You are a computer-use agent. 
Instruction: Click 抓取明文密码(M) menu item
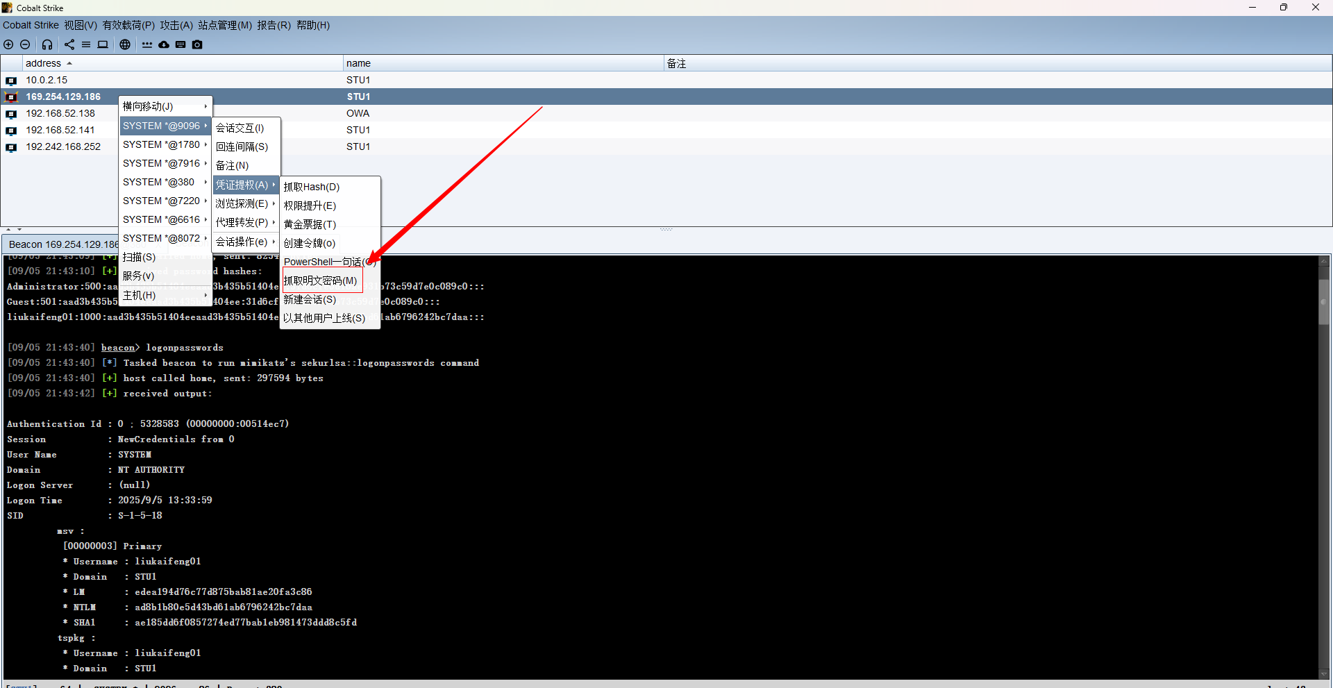[330, 280]
